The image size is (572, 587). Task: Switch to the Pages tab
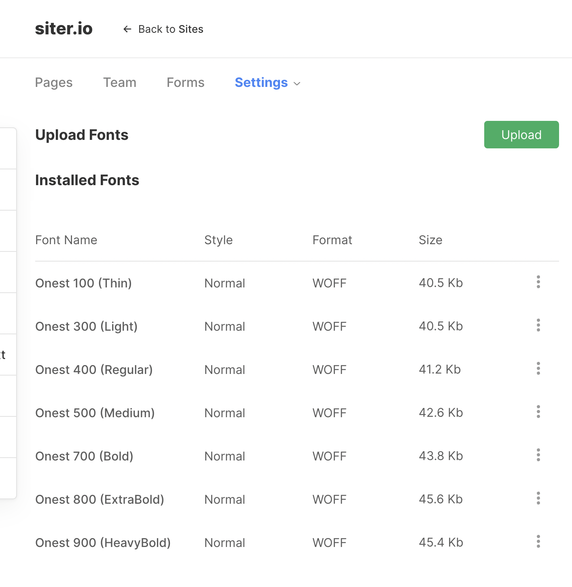click(54, 82)
